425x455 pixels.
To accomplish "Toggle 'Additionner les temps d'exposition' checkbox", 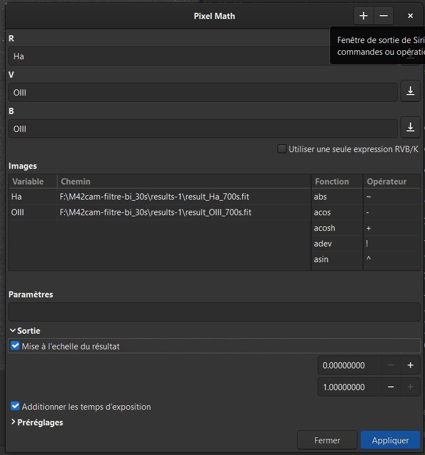I will click(x=15, y=406).
